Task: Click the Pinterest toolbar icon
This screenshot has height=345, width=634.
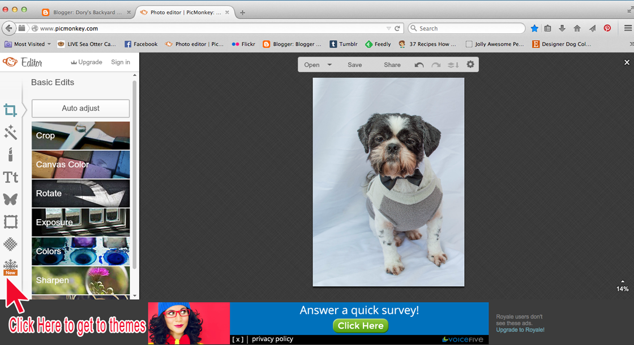Action: click(x=607, y=28)
